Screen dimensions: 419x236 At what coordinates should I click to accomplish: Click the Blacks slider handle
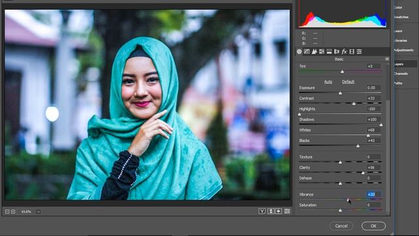pyautogui.click(x=358, y=146)
